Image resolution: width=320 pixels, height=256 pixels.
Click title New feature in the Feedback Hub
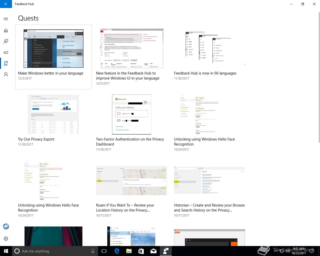pyautogui.click(x=127, y=76)
